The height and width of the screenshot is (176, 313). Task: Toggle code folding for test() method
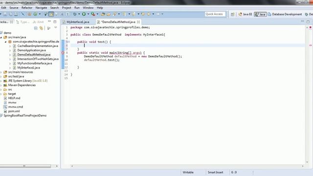(x=69, y=42)
